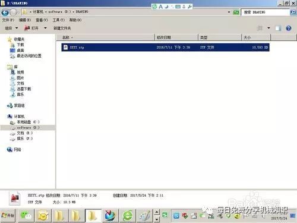Click the 10,593 KB size cell
Viewport: 297px width, 223px height.
(260, 48)
